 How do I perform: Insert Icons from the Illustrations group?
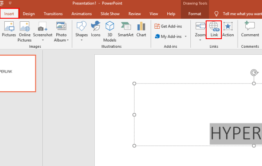(96, 29)
